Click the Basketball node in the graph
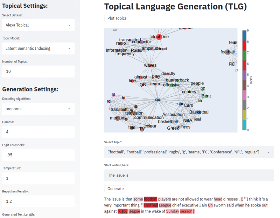The width and height of the screenshot is (280, 218). click(x=199, y=112)
